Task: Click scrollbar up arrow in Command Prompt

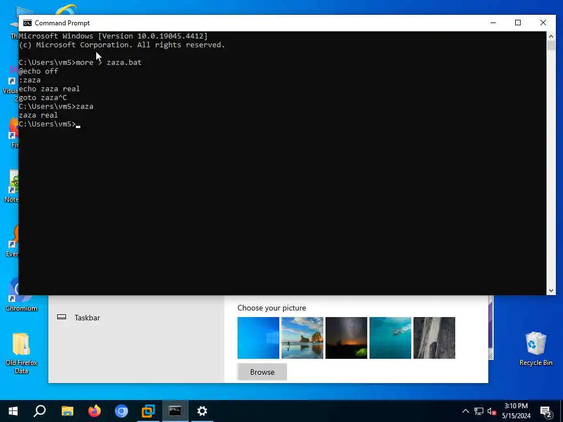Action: pos(551,36)
